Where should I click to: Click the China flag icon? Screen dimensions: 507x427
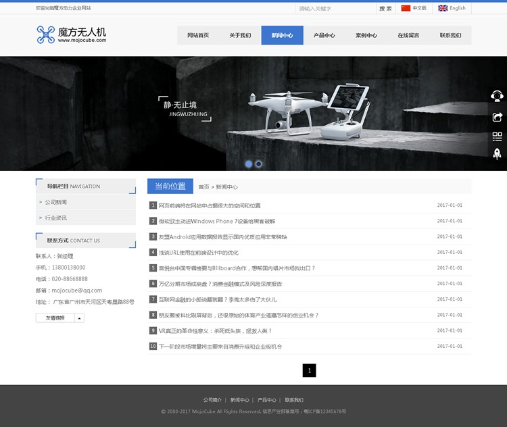(406, 8)
